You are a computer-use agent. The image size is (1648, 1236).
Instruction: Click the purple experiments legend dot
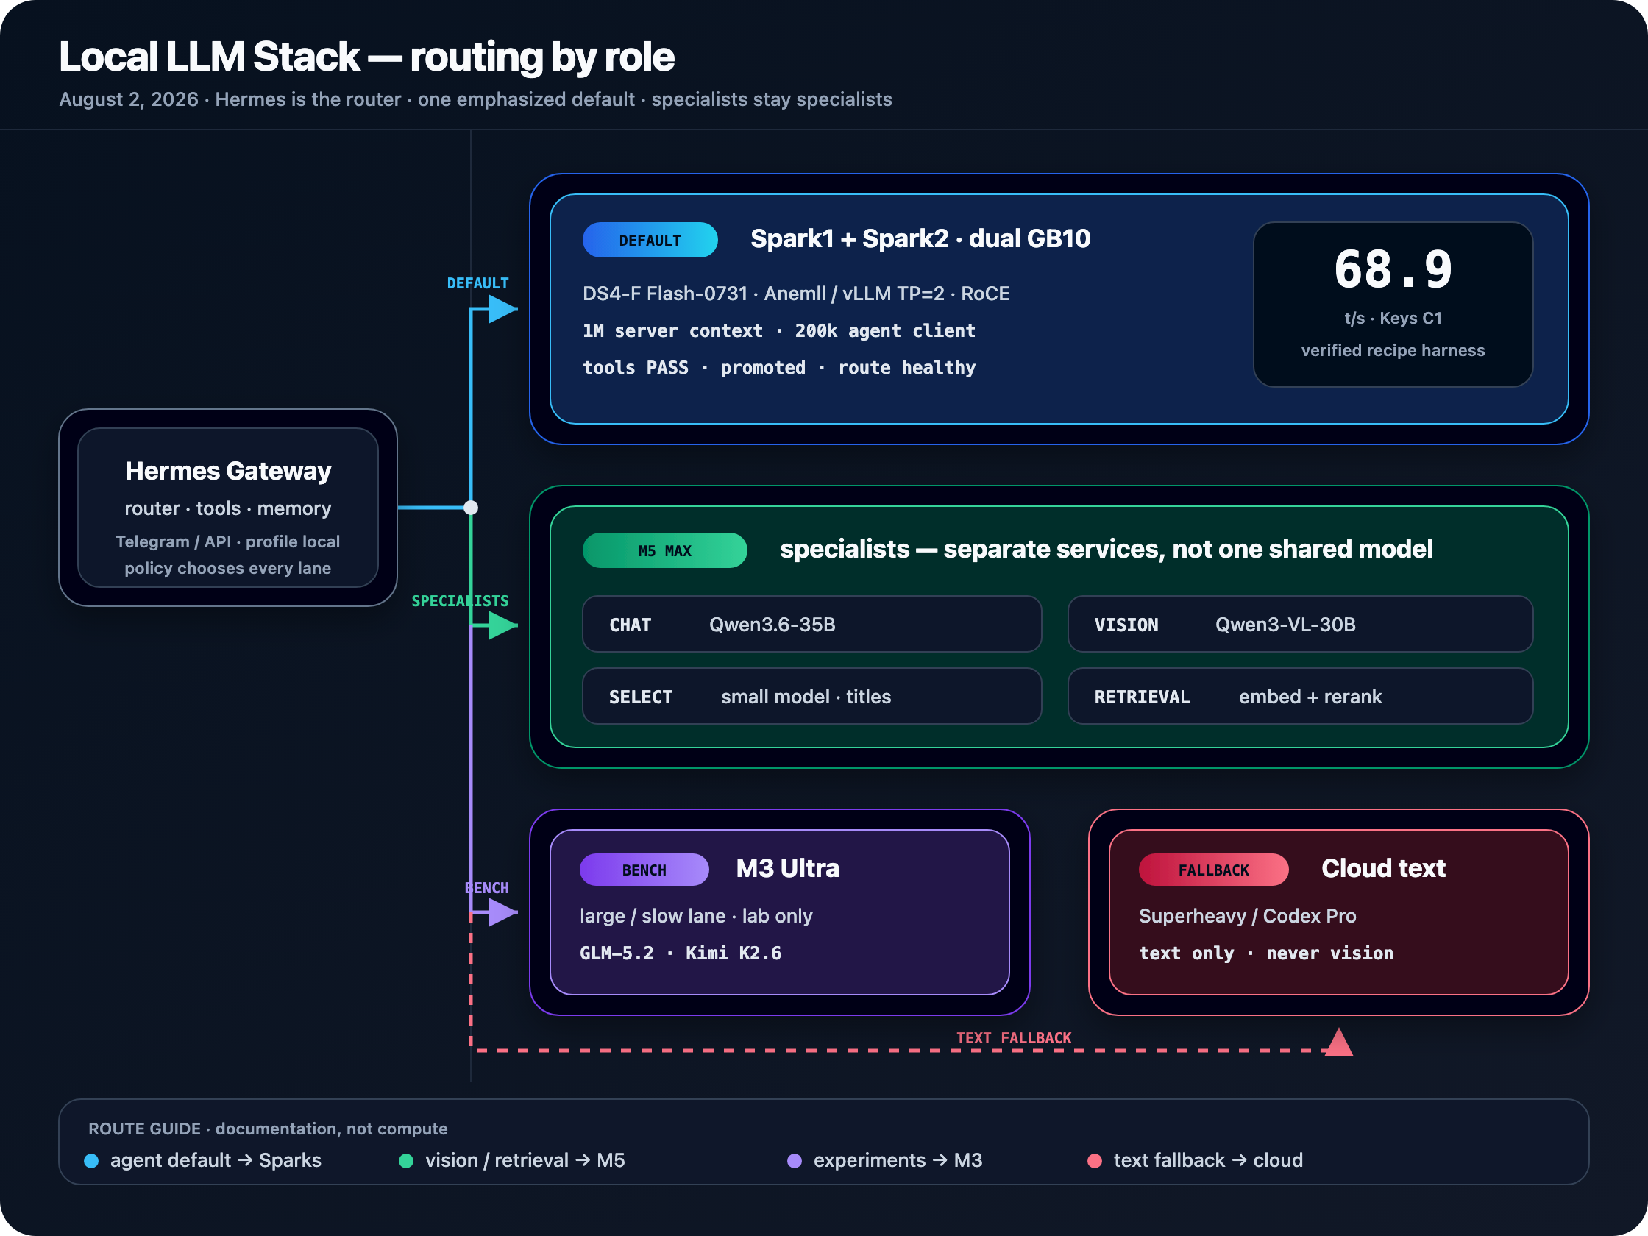tap(795, 1161)
